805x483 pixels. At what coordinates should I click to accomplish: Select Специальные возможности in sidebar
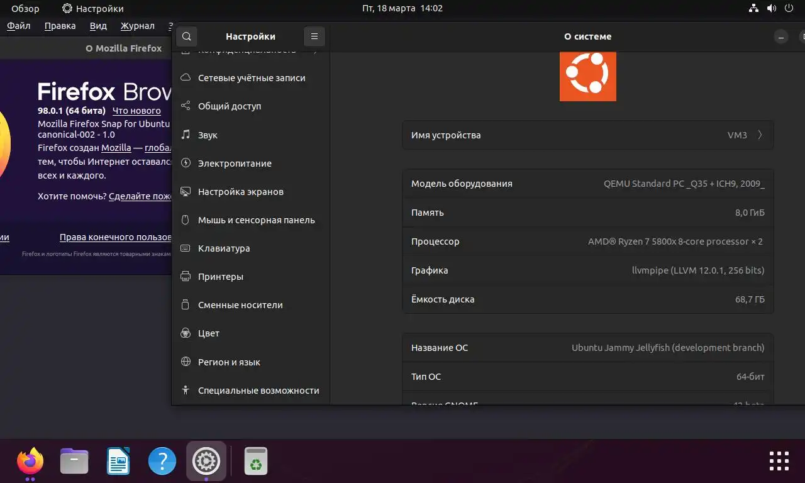pos(250,390)
